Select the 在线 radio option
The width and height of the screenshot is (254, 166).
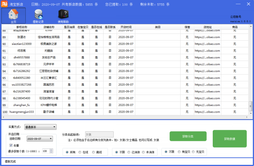coord(80,152)
